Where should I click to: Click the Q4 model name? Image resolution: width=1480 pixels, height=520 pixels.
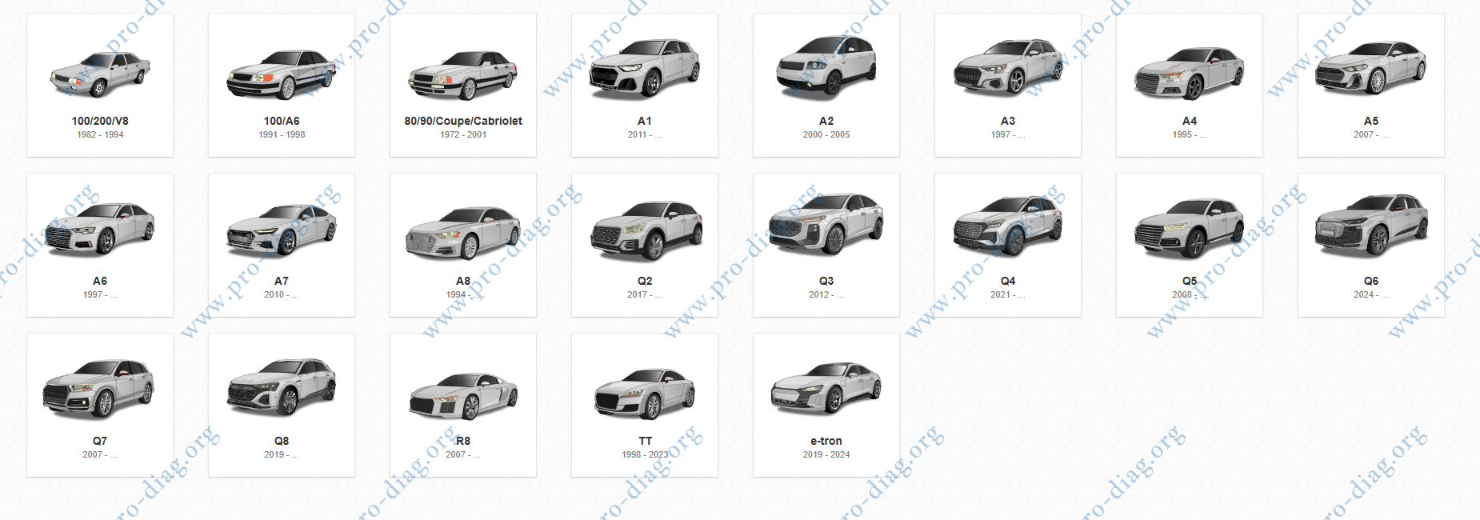click(x=1008, y=281)
